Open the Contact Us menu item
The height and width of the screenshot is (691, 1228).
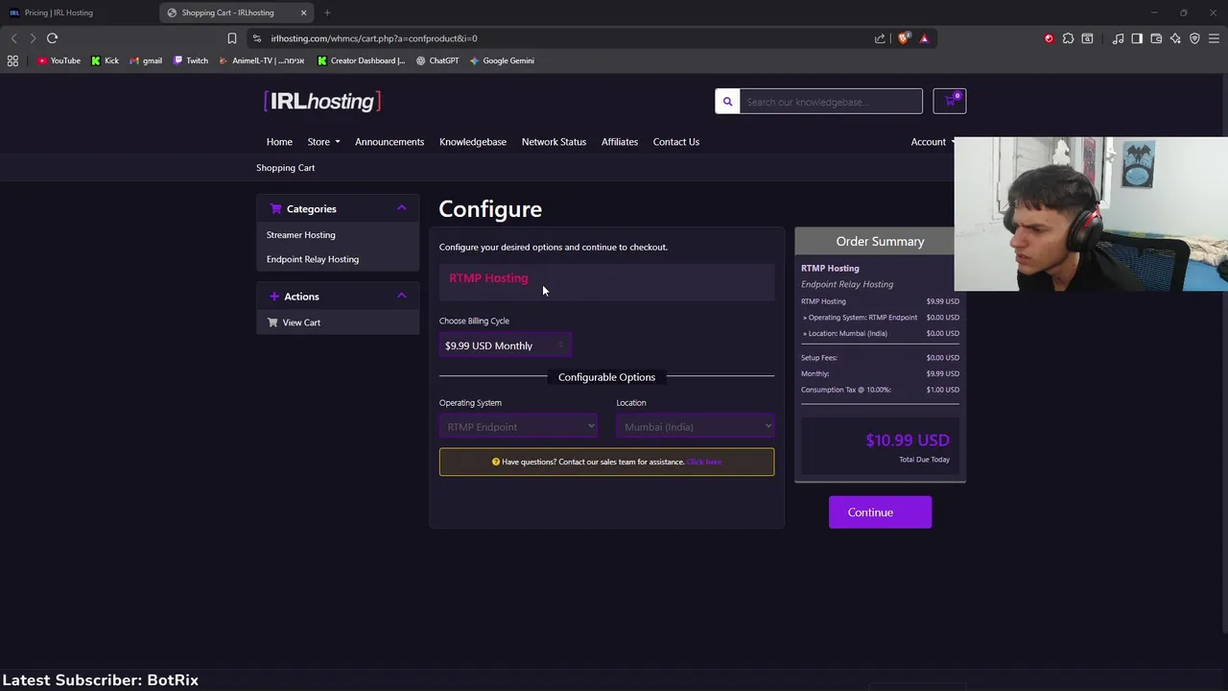point(676,142)
